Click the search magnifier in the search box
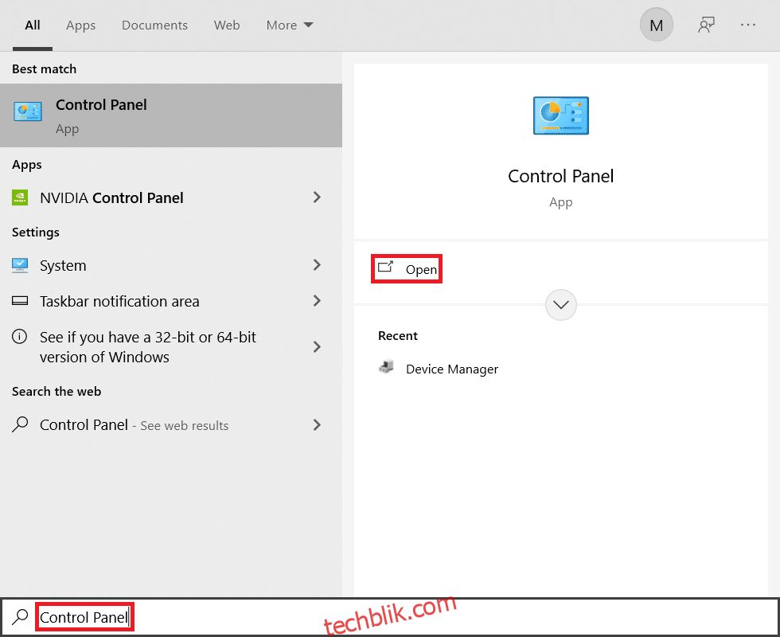 (x=20, y=616)
